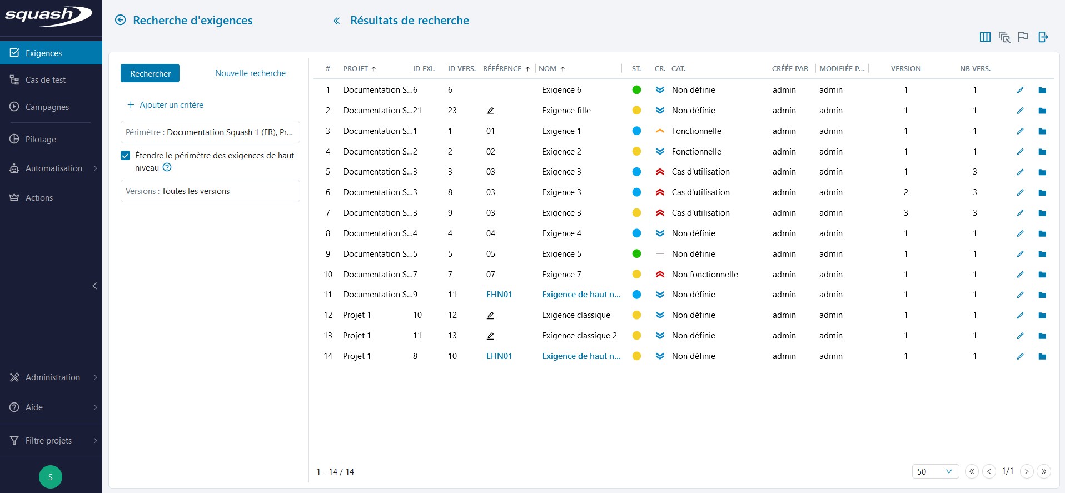The width and height of the screenshot is (1065, 493).
Task: Go to Campagnes in the sidebar
Action: click(47, 107)
